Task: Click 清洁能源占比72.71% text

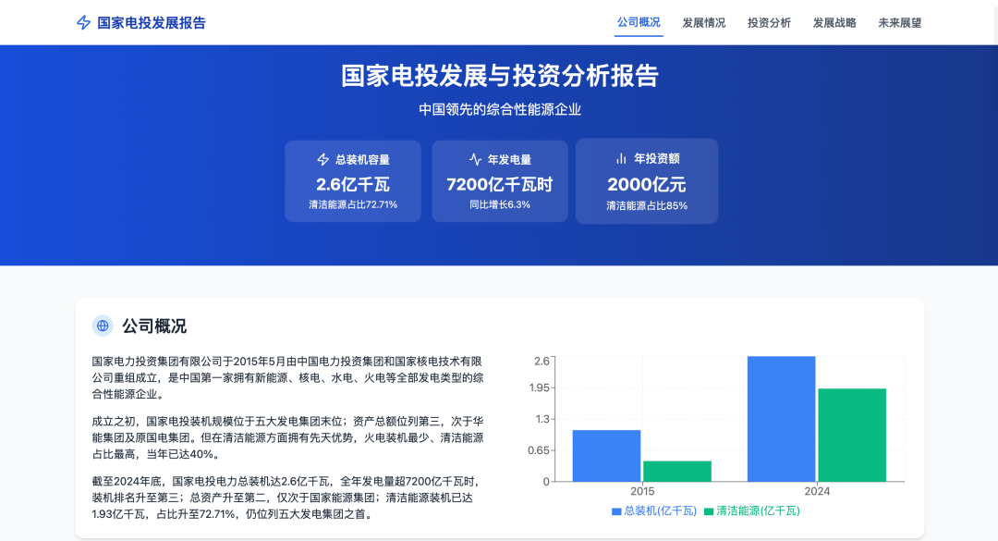Action: pyautogui.click(x=353, y=204)
